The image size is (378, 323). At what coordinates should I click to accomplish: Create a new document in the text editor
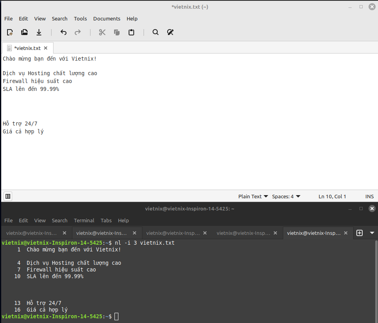[x=10, y=32]
